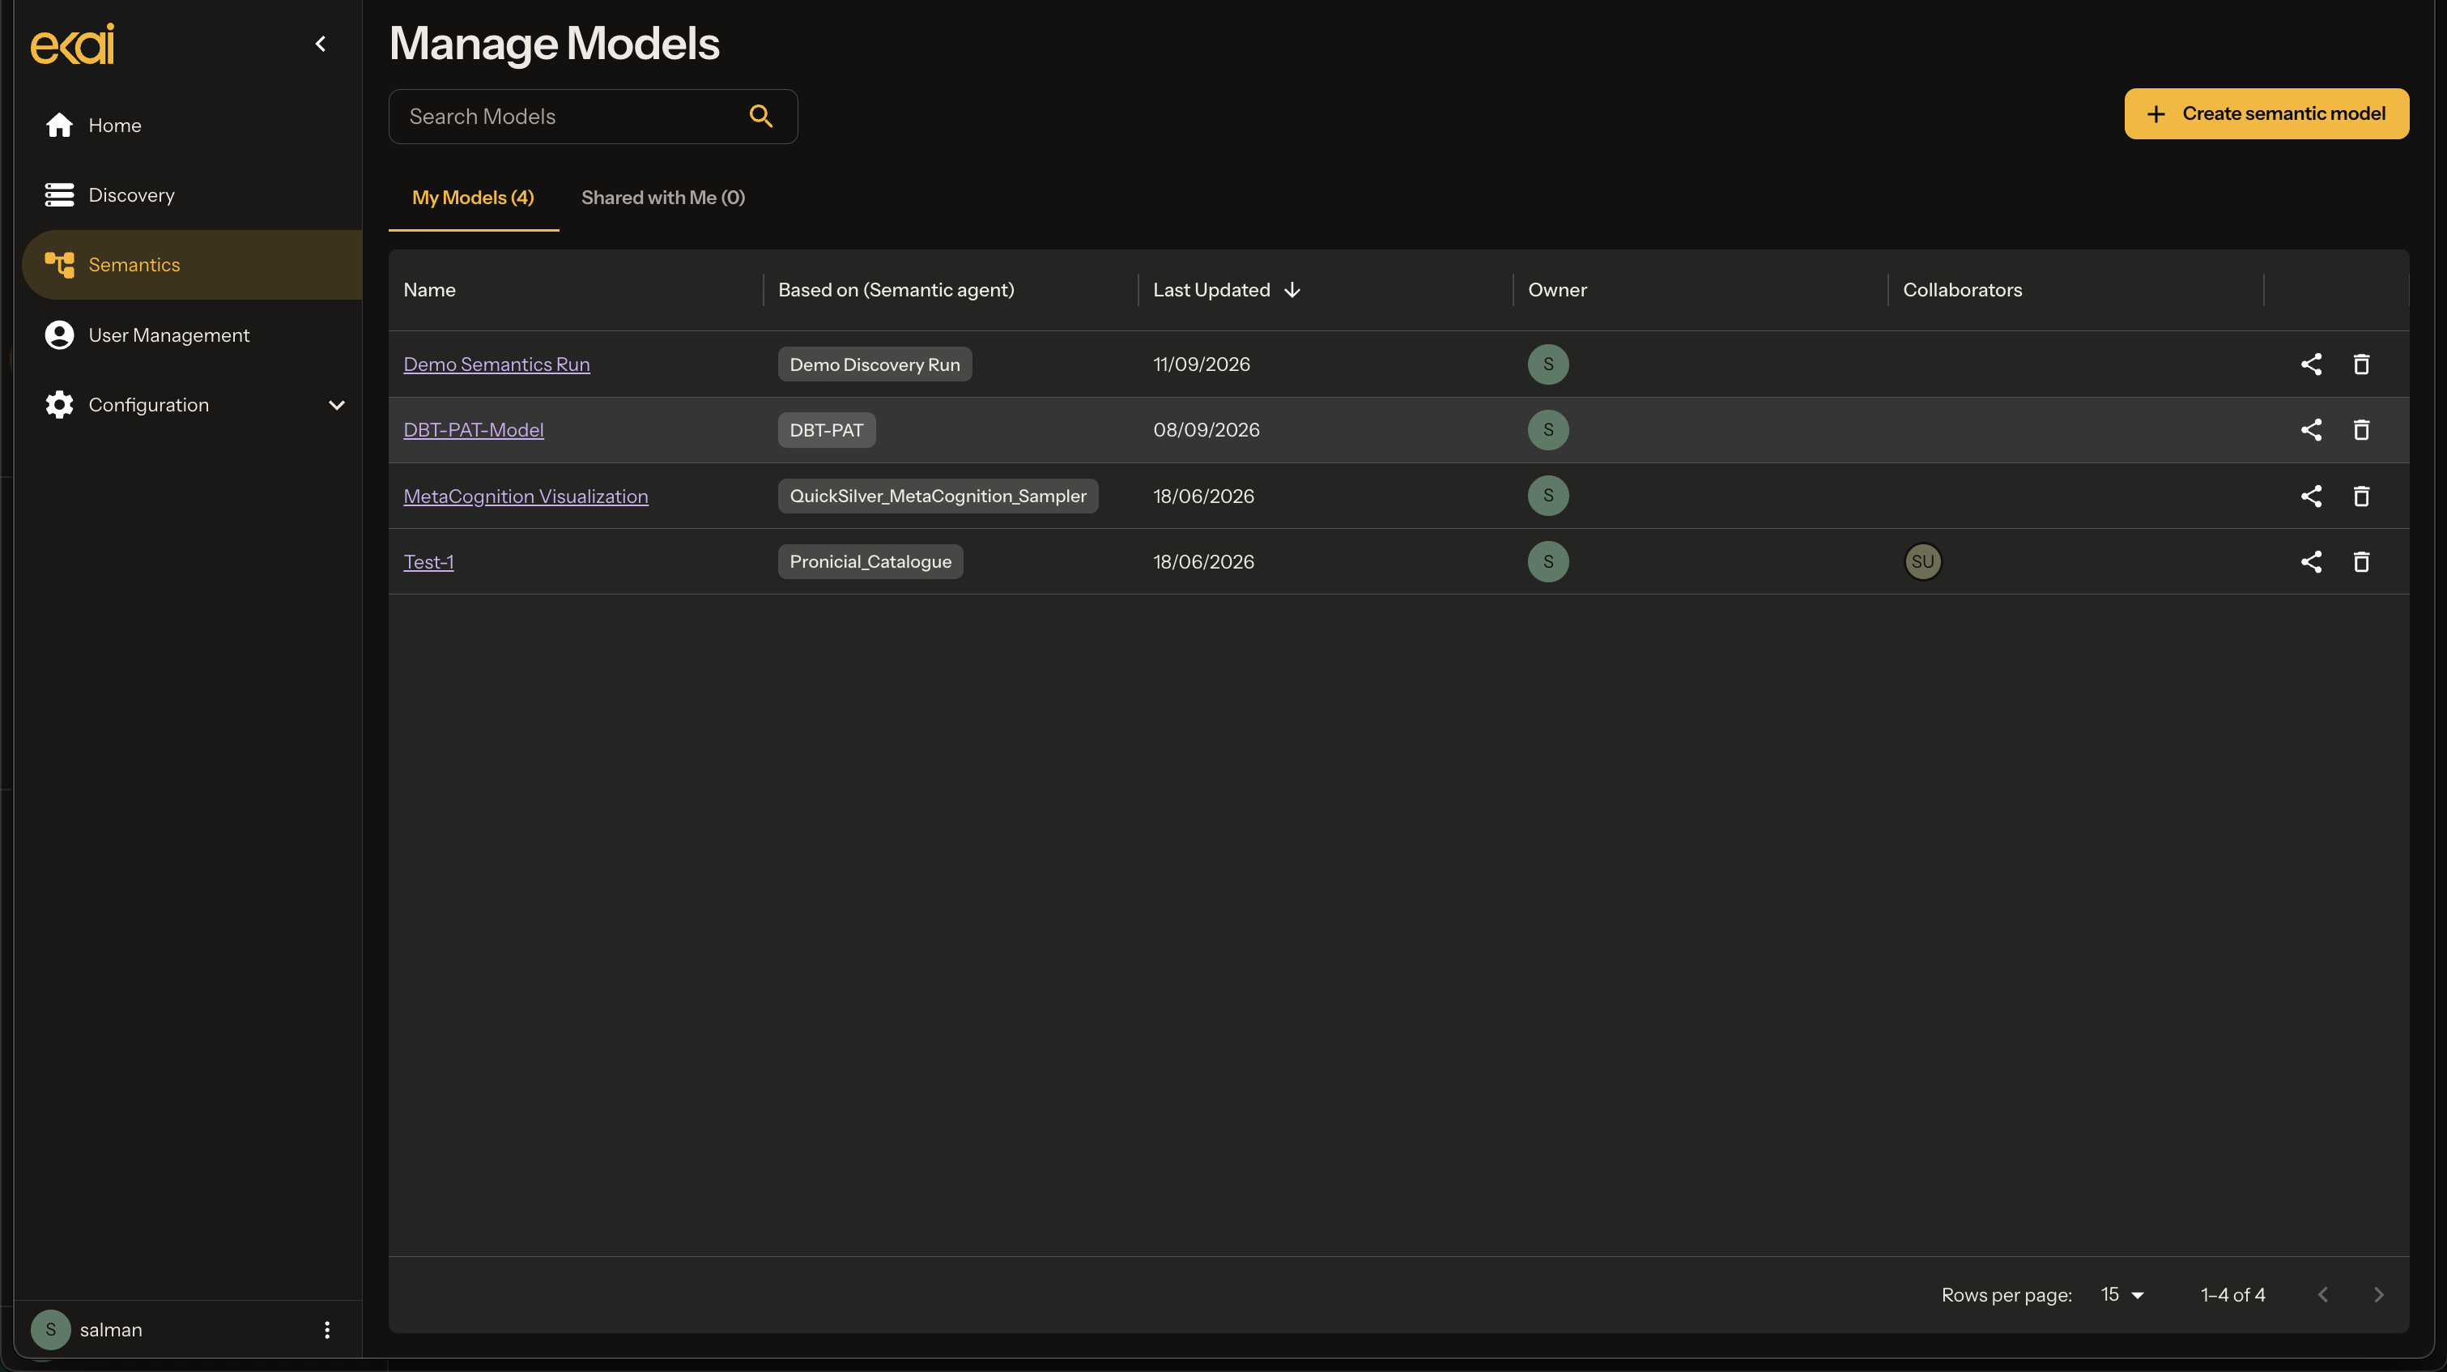Image resolution: width=2447 pixels, height=1372 pixels.
Task: Open the MetaCognition Visualization link
Action: (526, 496)
